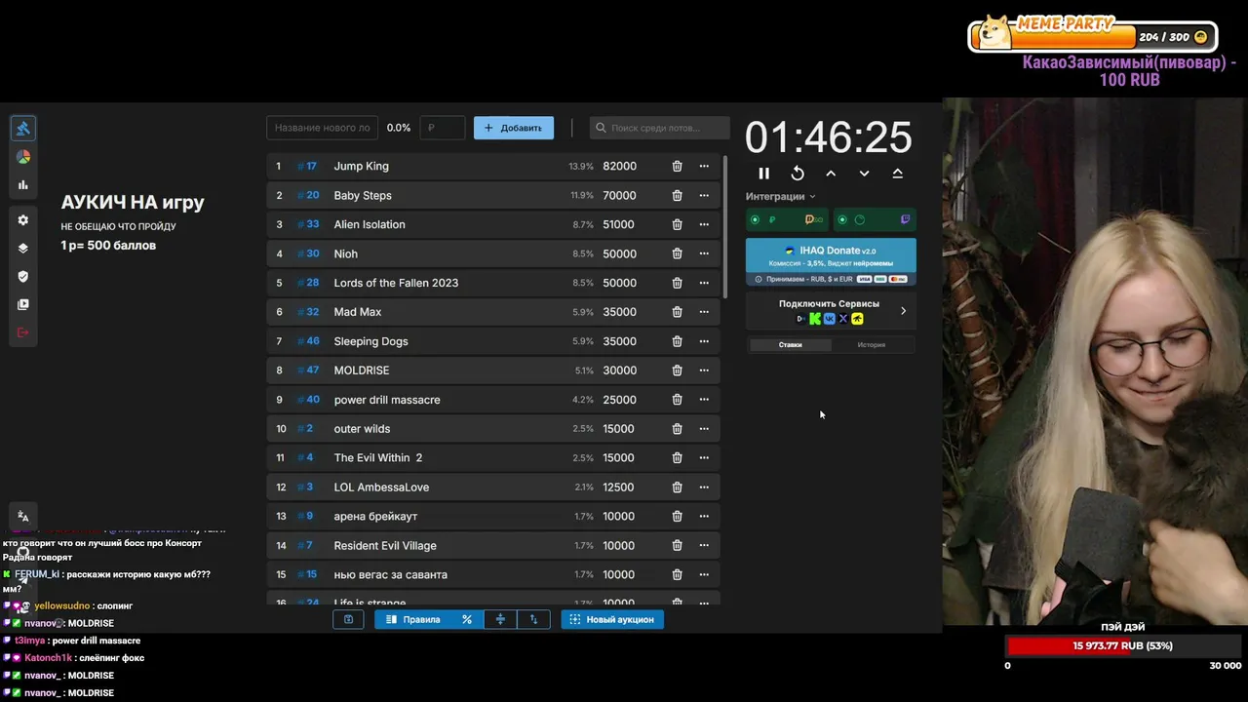Click the АУКИЧ НА игру title
Viewport: 1248px width, 702px height.
(133, 203)
